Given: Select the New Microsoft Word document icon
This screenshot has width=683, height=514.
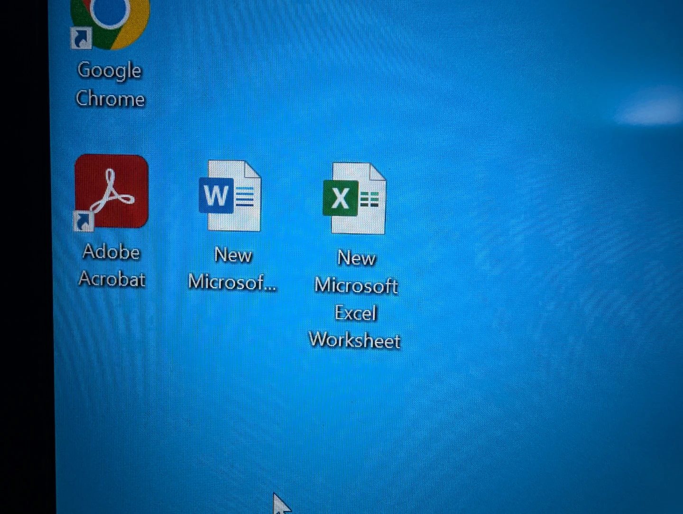Looking at the screenshot, I should tap(231, 196).
